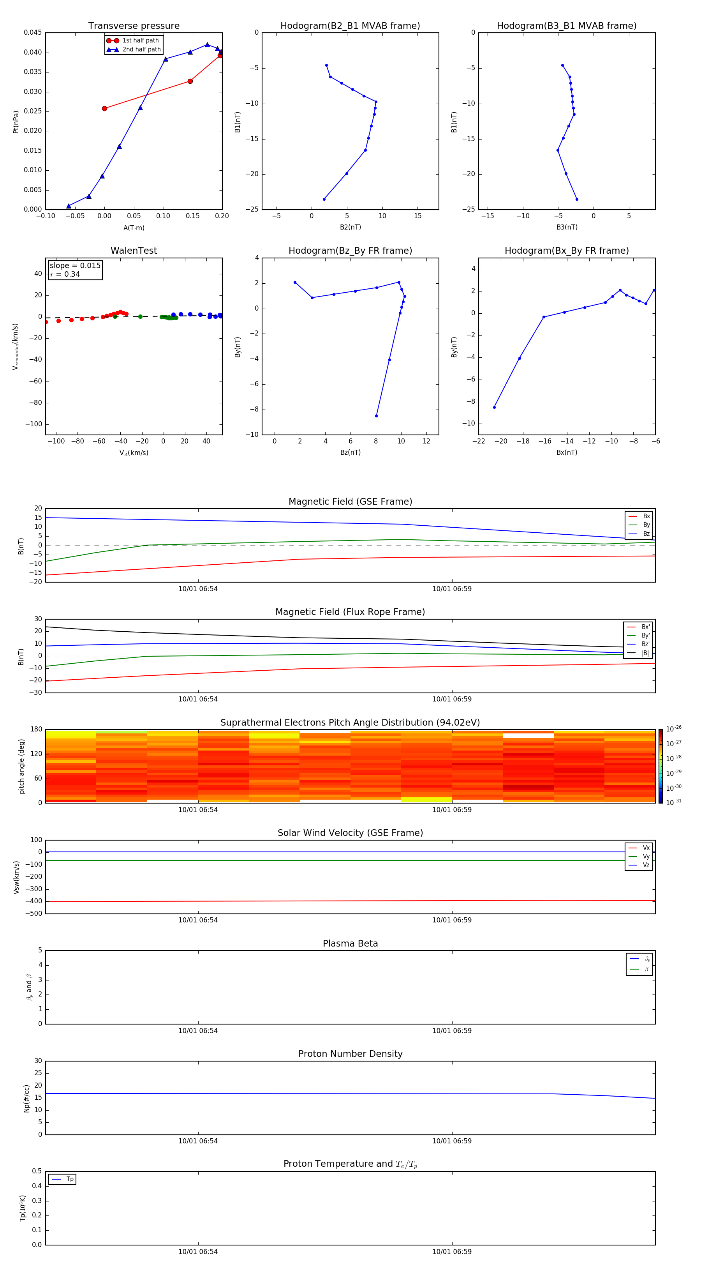Click the 'Transverse pressure' plot title
The width and height of the screenshot is (701, 1286).
134,26
